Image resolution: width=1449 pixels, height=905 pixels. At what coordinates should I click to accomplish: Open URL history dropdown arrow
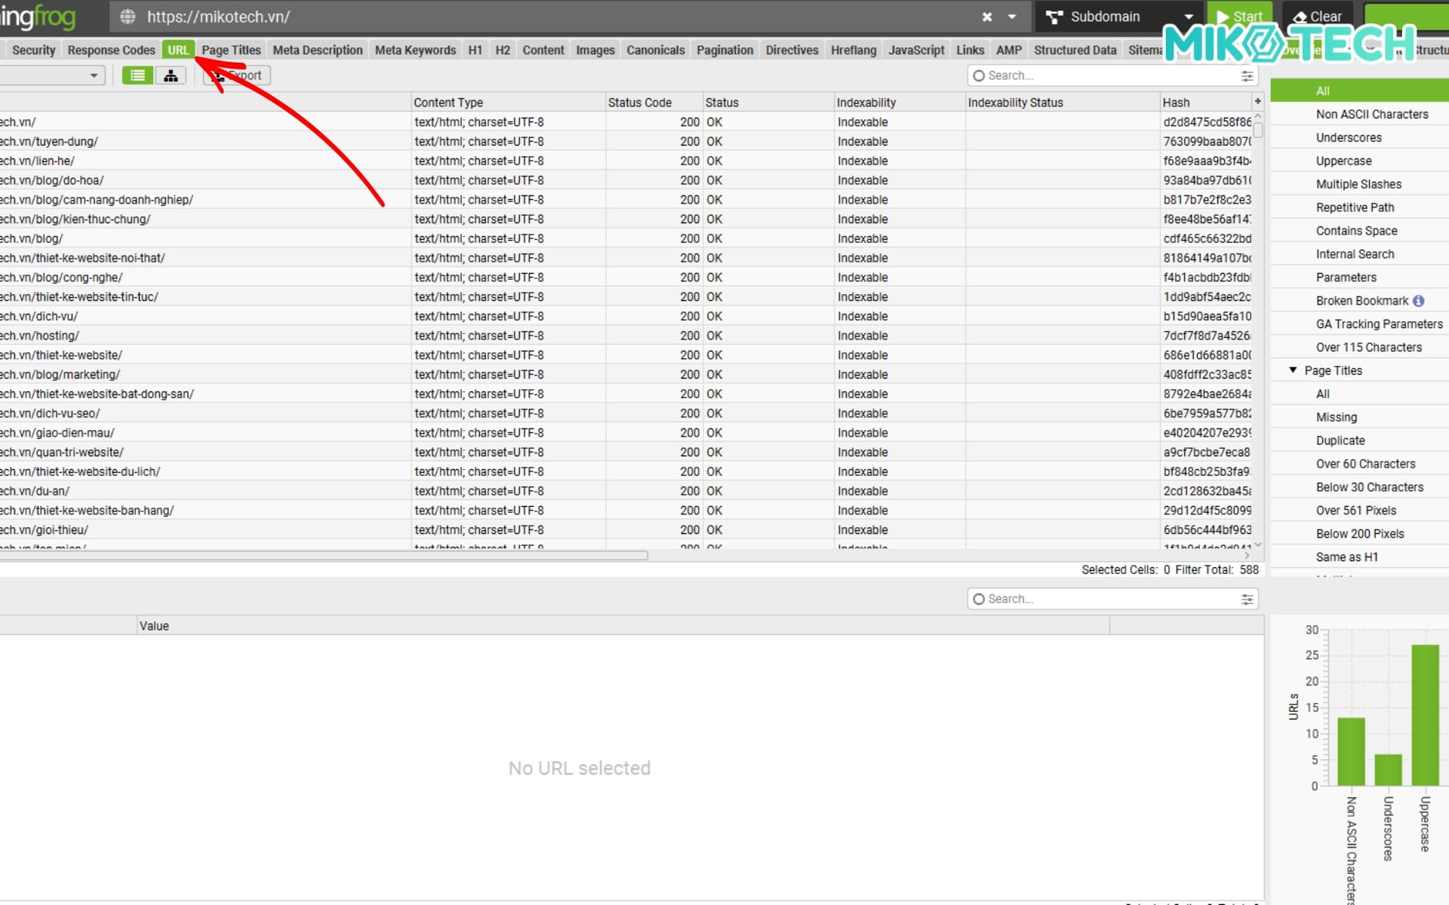[1012, 17]
